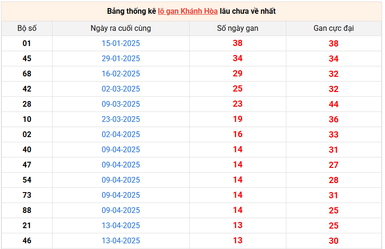Select the date 29-01-2025 in row 45
This screenshot has width=385, height=249.
click(121, 58)
